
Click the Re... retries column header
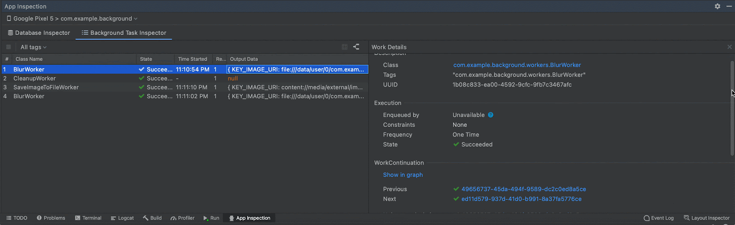tap(220, 59)
